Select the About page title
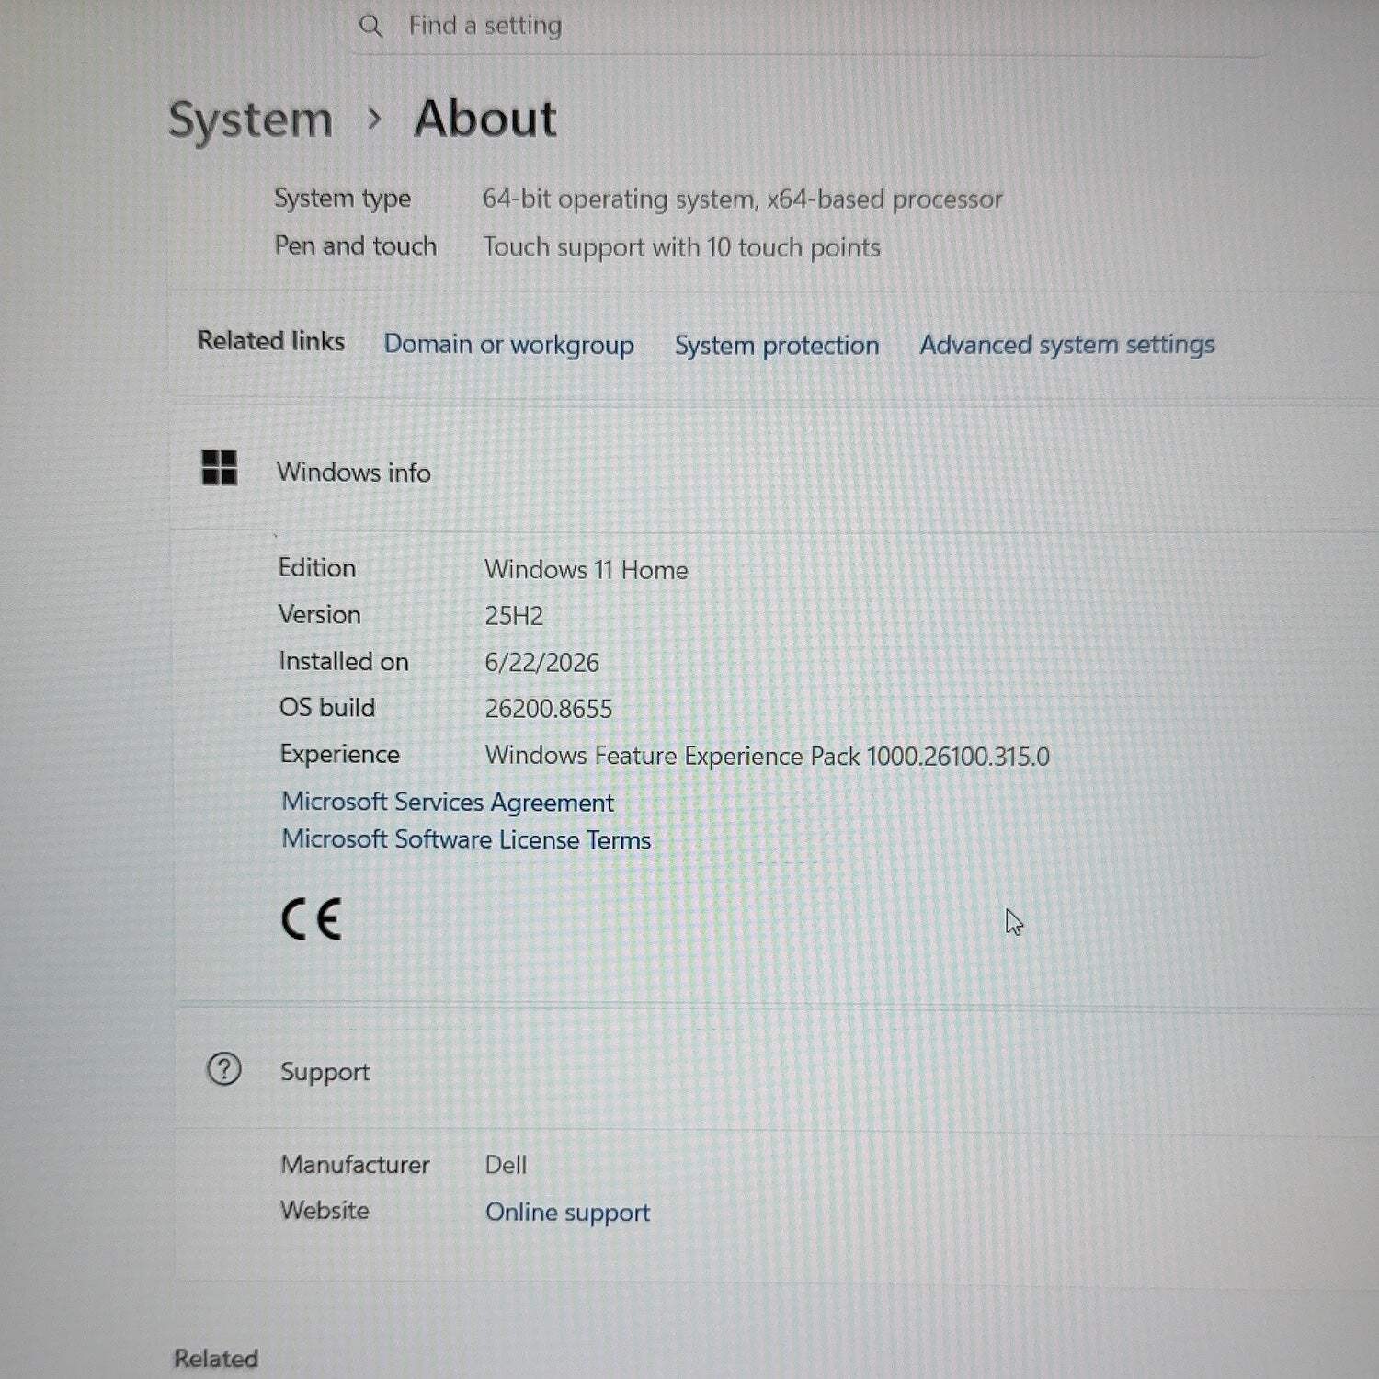Image resolution: width=1379 pixels, height=1379 pixels. [485, 119]
